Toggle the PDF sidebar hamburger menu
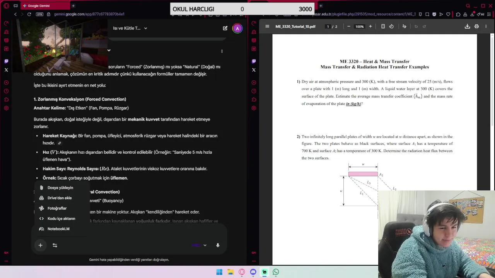The height and width of the screenshot is (278, 495). click(267, 27)
